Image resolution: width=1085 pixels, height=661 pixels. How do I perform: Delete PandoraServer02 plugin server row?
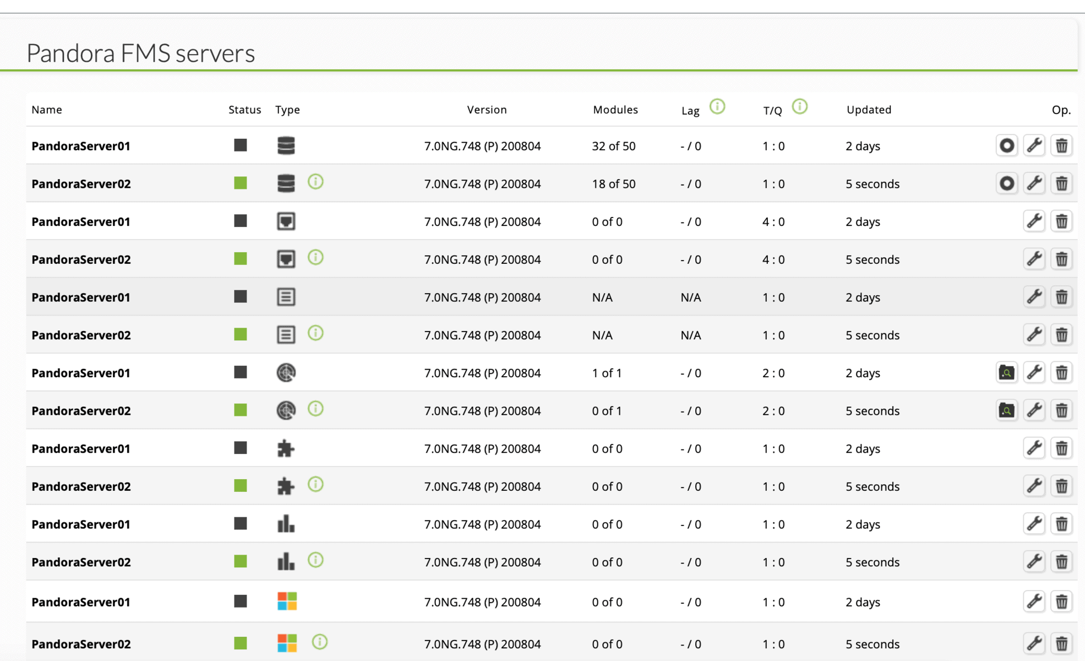(x=1061, y=486)
